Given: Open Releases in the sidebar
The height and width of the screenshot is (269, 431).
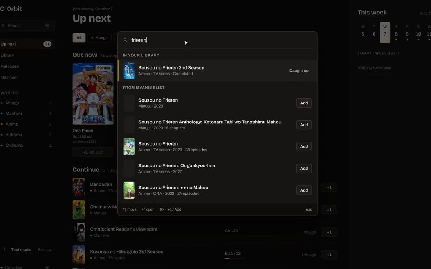Looking at the screenshot, I should 27,66.
